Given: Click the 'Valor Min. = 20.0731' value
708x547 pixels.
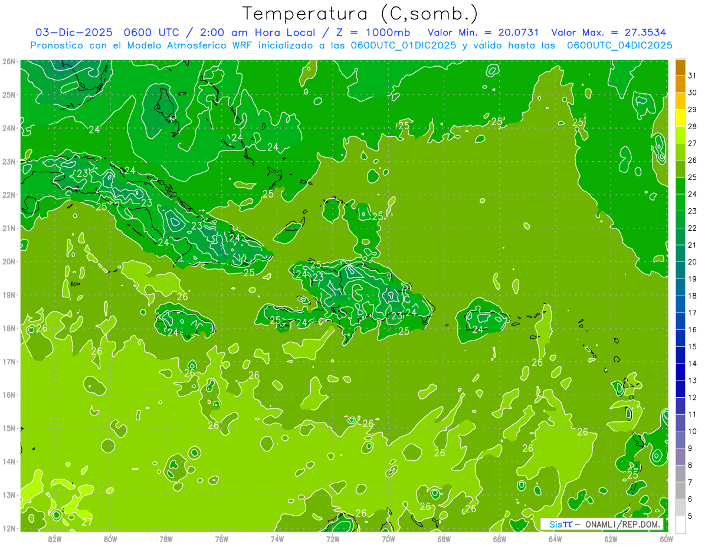Looking at the screenshot, I should tap(483, 32).
